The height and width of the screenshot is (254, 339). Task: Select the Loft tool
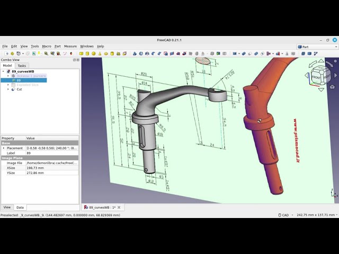[178, 53]
